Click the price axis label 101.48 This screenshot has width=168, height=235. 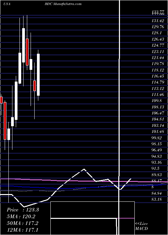point(158,132)
